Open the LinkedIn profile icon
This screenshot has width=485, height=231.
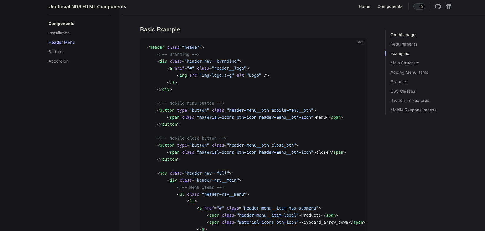[x=448, y=6]
